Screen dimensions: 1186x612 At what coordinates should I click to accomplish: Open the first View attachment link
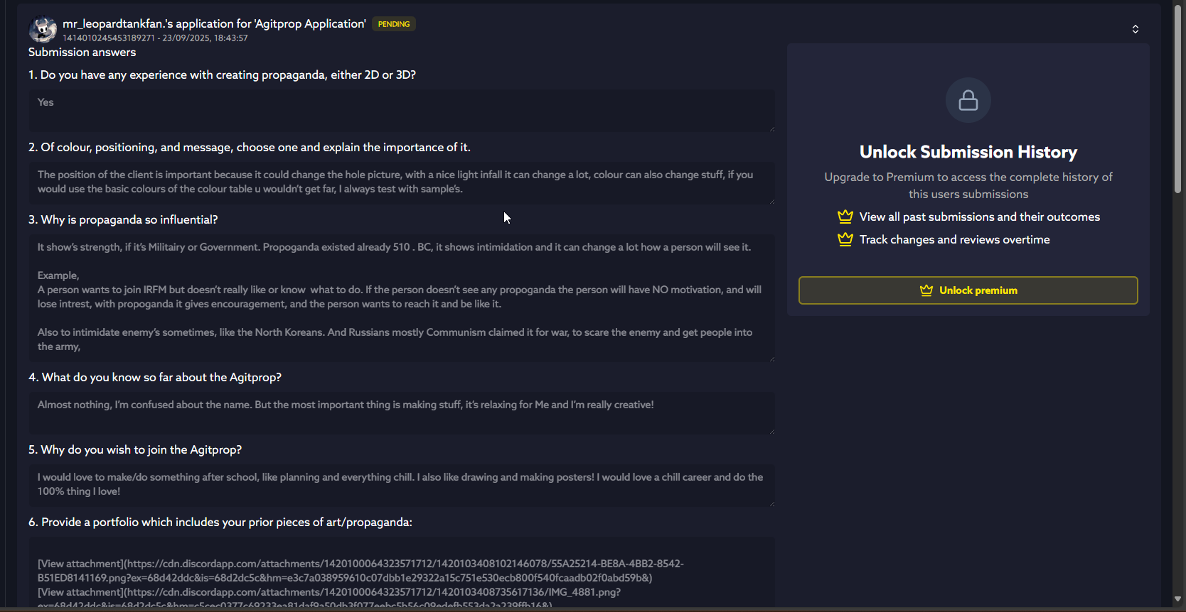click(x=80, y=564)
